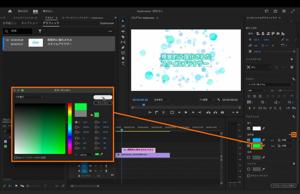This screenshot has height=194, width=300.
Task: Open the blue stroke position dropdown
Action: pos(286,140)
